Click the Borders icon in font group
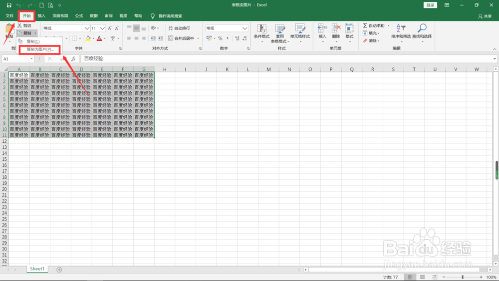Image resolution: width=499 pixels, height=281 pixels. [74, 38]
